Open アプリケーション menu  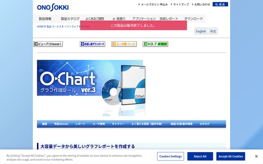(144, 19)
